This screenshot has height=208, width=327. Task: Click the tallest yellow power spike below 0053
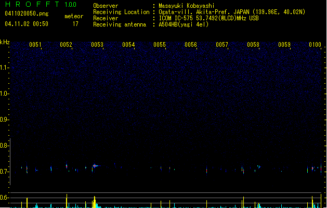pos(95,202)
